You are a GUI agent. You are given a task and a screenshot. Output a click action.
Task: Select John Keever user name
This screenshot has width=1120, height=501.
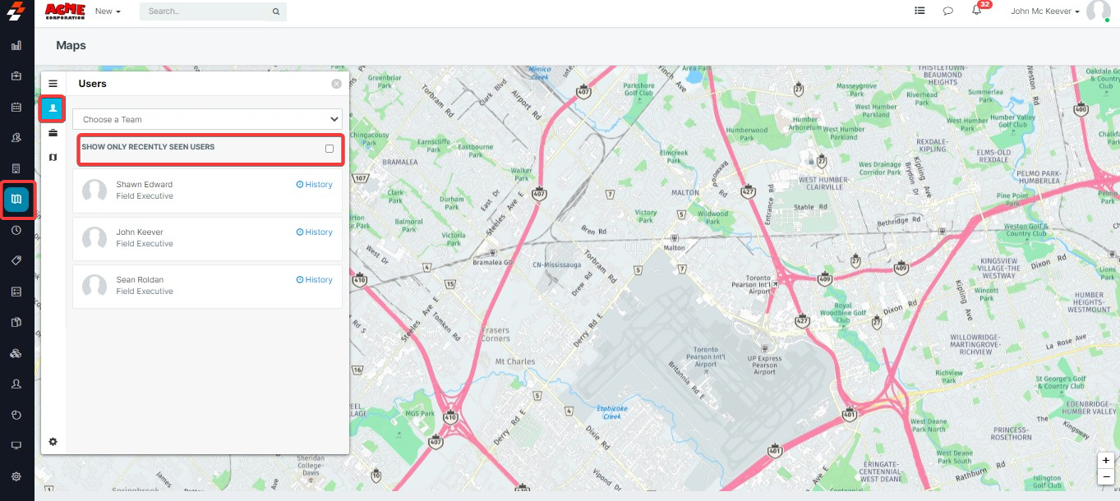tap(140, 232)
